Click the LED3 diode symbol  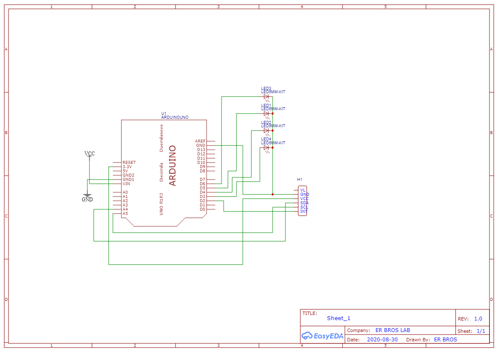[267, 97]
